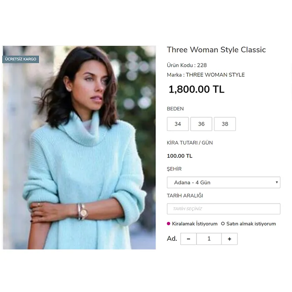Open the Adana - 4 Gün city dropdown
The width and height of the screenshot is (292, 292).
point(224,182)
